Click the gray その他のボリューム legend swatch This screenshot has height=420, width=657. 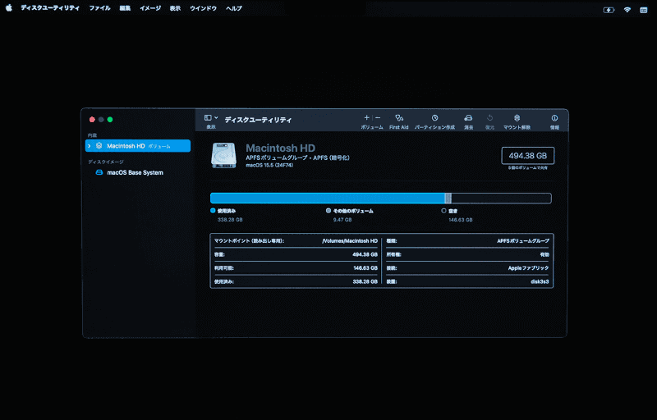coord(328,211)
